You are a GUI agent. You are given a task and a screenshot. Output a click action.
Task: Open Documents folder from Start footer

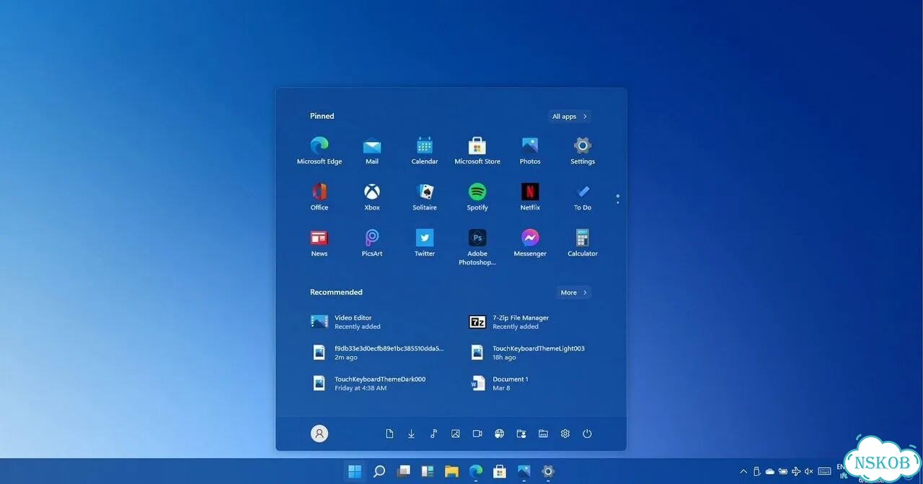click(389, 434)
